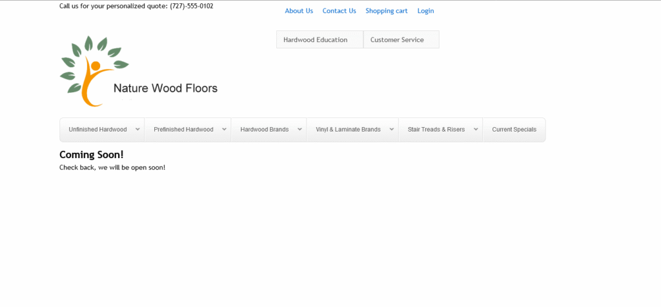Select the Stair Treads & Risers menu label
Viewport: 661px width, 307px height.
click(x=436, y=130)
